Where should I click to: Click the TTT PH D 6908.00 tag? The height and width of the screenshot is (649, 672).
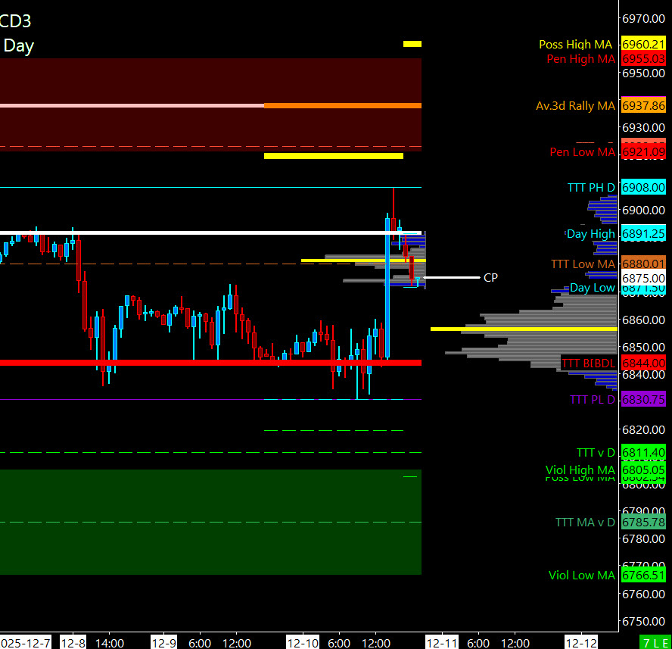pyautogui.click(x=642, y=188)
